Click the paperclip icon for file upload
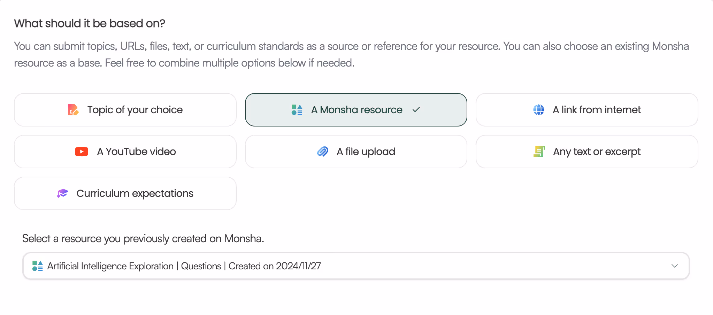Screen dimensions: 713x315 pos(323,152)
